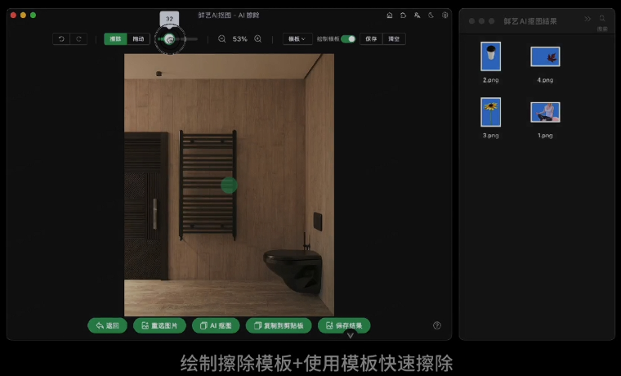Click the 3.png file name label

click(491, 136)
